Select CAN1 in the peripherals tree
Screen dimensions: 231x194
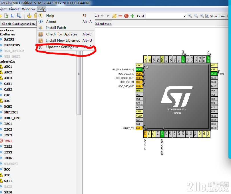coord(8,84)
